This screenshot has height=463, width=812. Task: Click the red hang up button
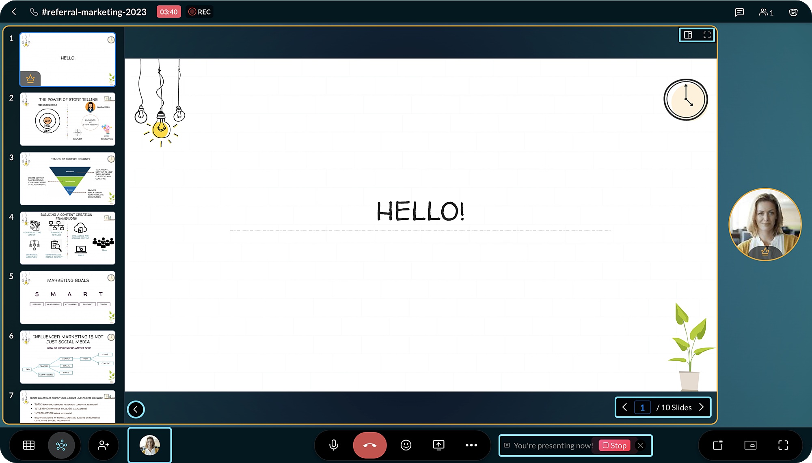click(x=369, y=445)
